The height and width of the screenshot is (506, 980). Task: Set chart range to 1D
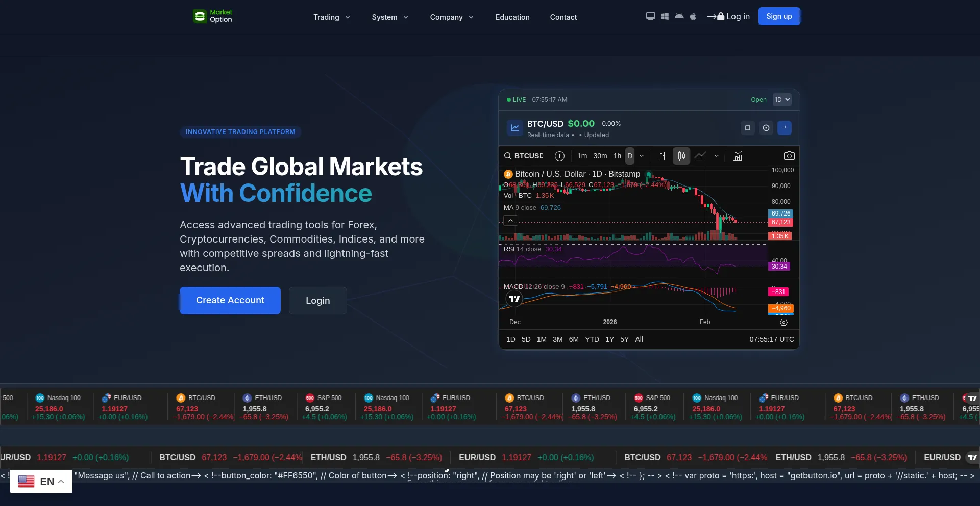511,339
